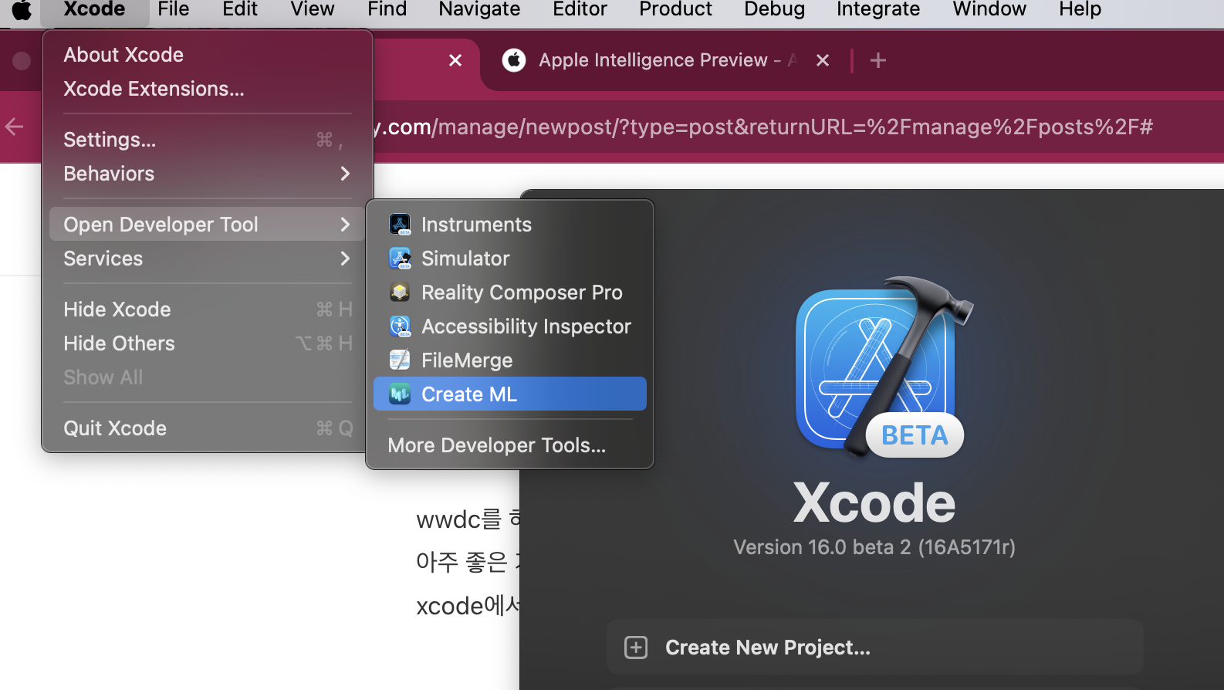Screen dimensions: 1224x690
Task: Open the Edit menu
Action: coord(240,10)
